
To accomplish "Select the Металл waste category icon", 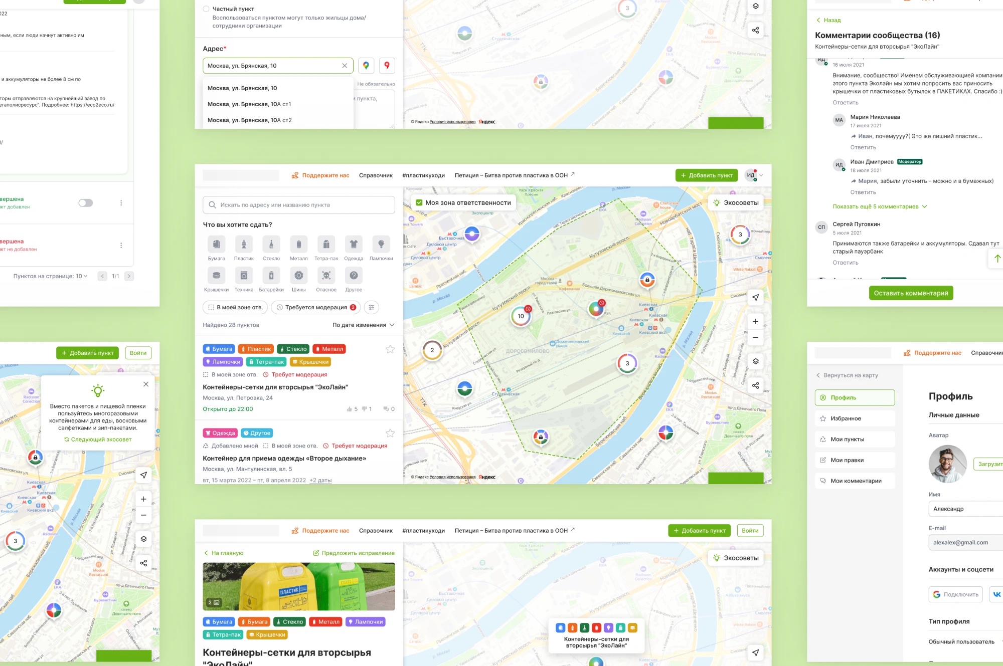I will 299,245.
